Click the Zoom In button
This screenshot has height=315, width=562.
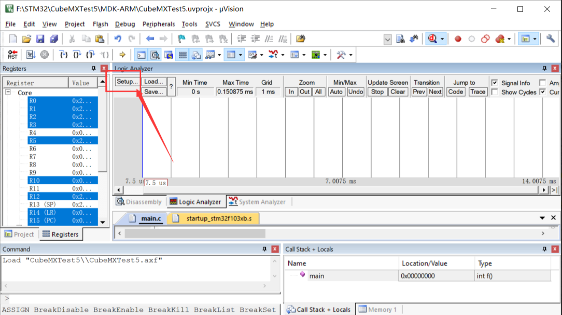291,92
